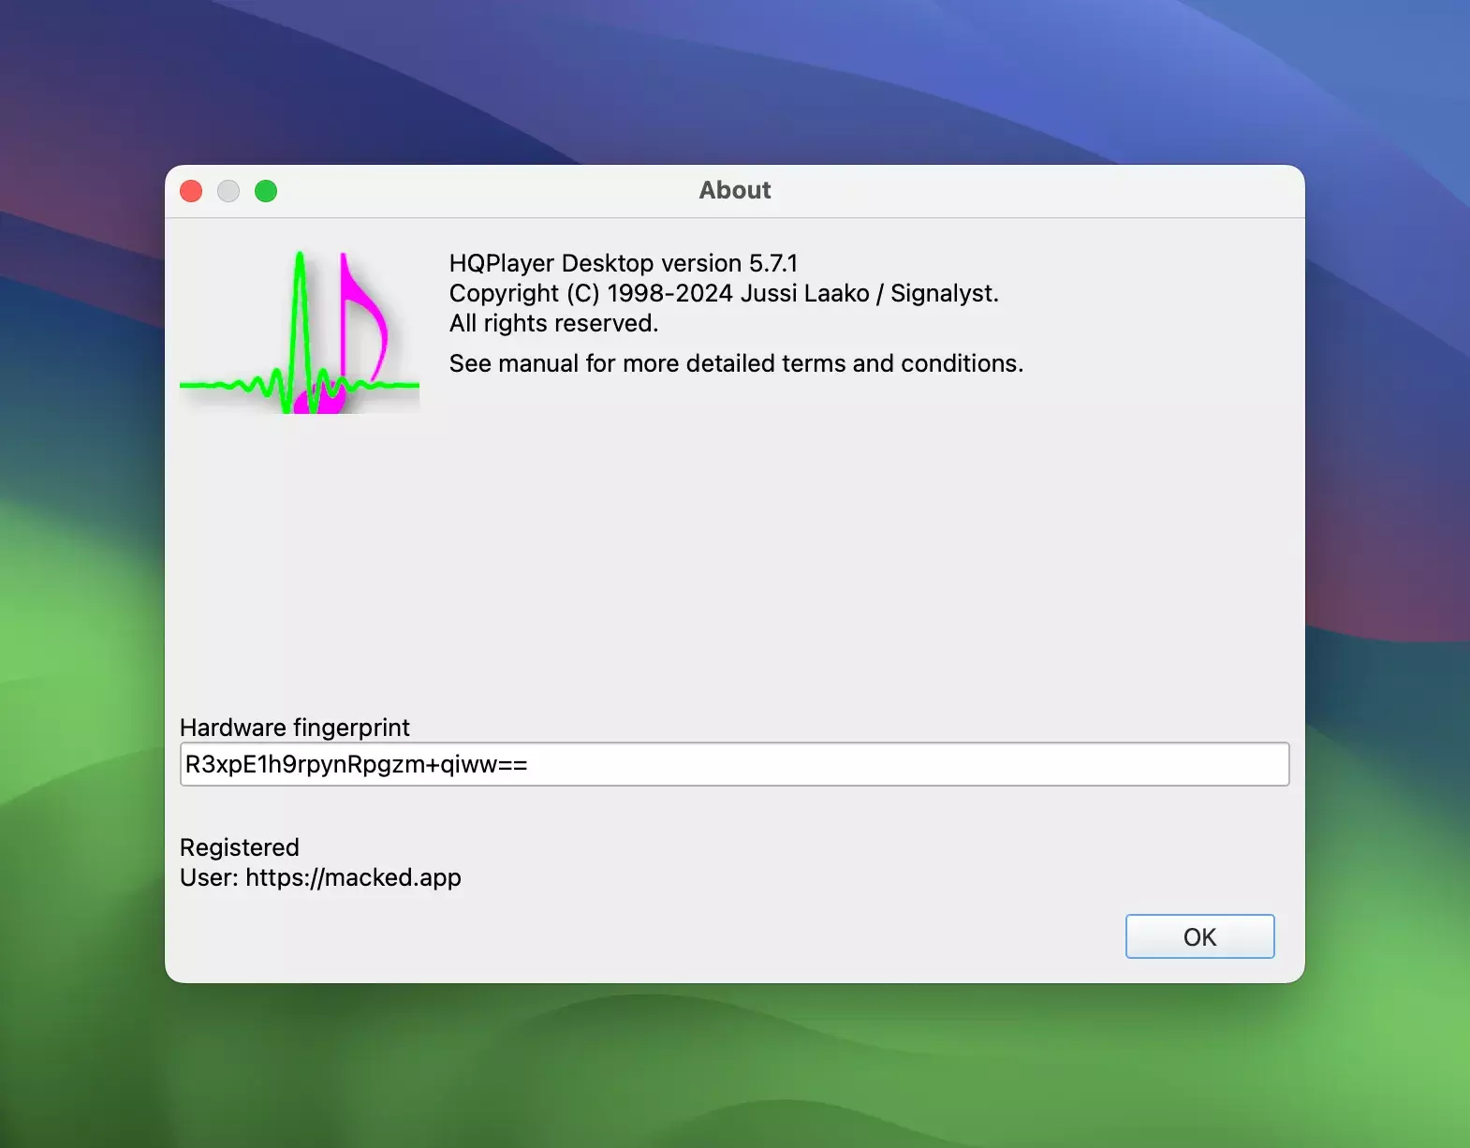The width and height of the screenshot is (1470, 1148).
Task: Click the Hardware fingerprint text field
Action: pos(734,764)
